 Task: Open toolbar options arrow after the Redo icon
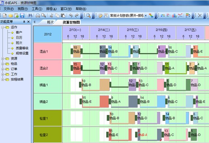tap(82, 16)
